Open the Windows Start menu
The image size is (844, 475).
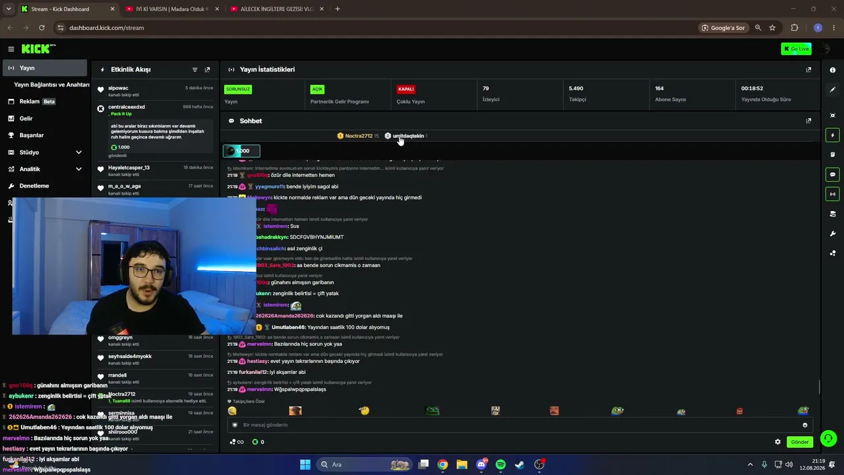[x=305, y=464]
